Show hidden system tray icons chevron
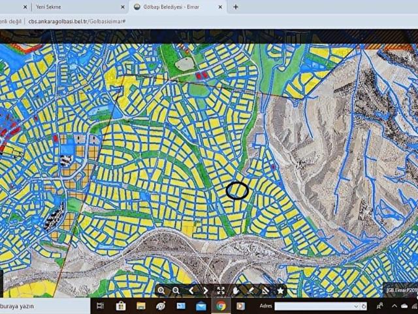The height and width of the screenshot is (314, 418). point(394,306)
